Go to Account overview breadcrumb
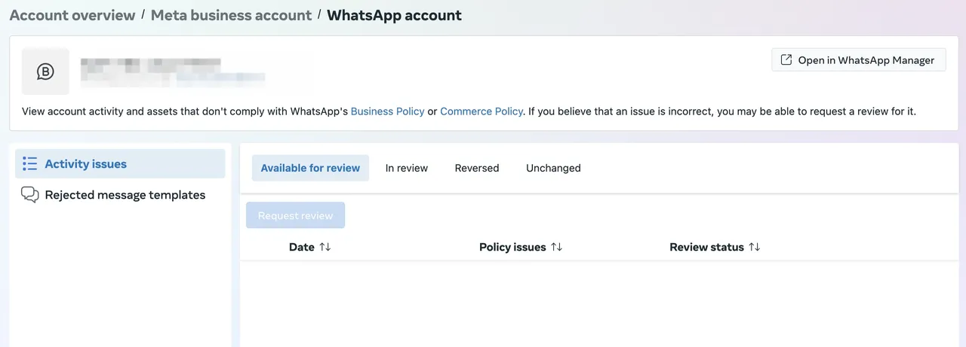 (72, 15)
